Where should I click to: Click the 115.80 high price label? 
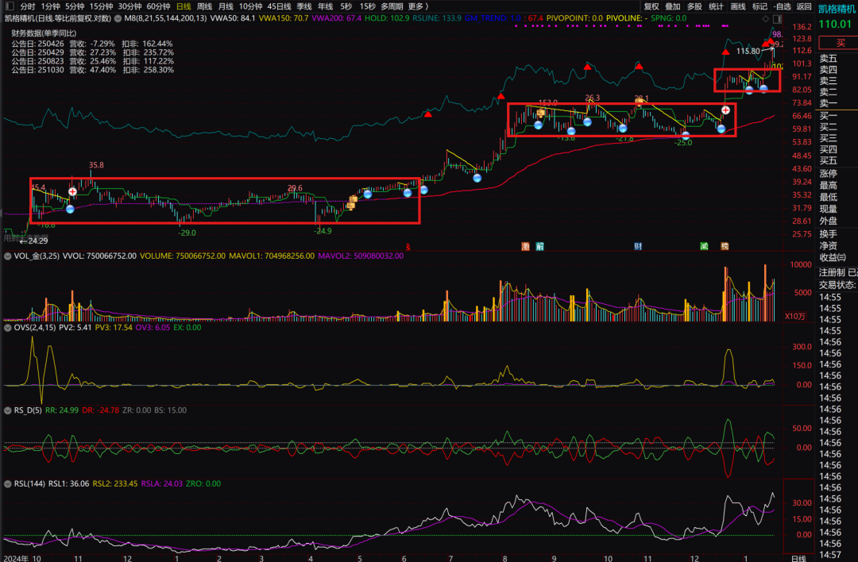[x=748, y=51]
